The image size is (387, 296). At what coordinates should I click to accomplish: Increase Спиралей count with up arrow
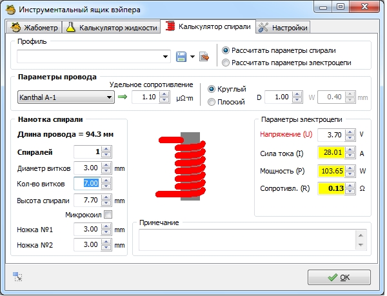(106, 149)
